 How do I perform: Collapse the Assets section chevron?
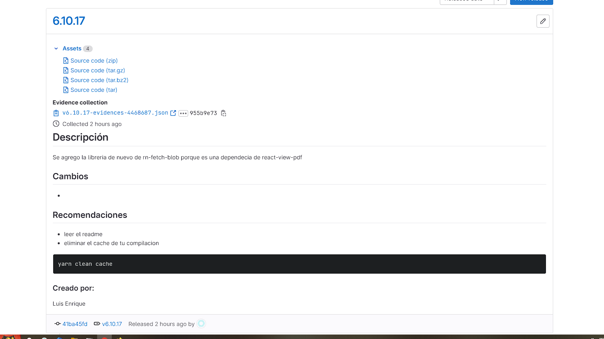[x=56, y=48]
